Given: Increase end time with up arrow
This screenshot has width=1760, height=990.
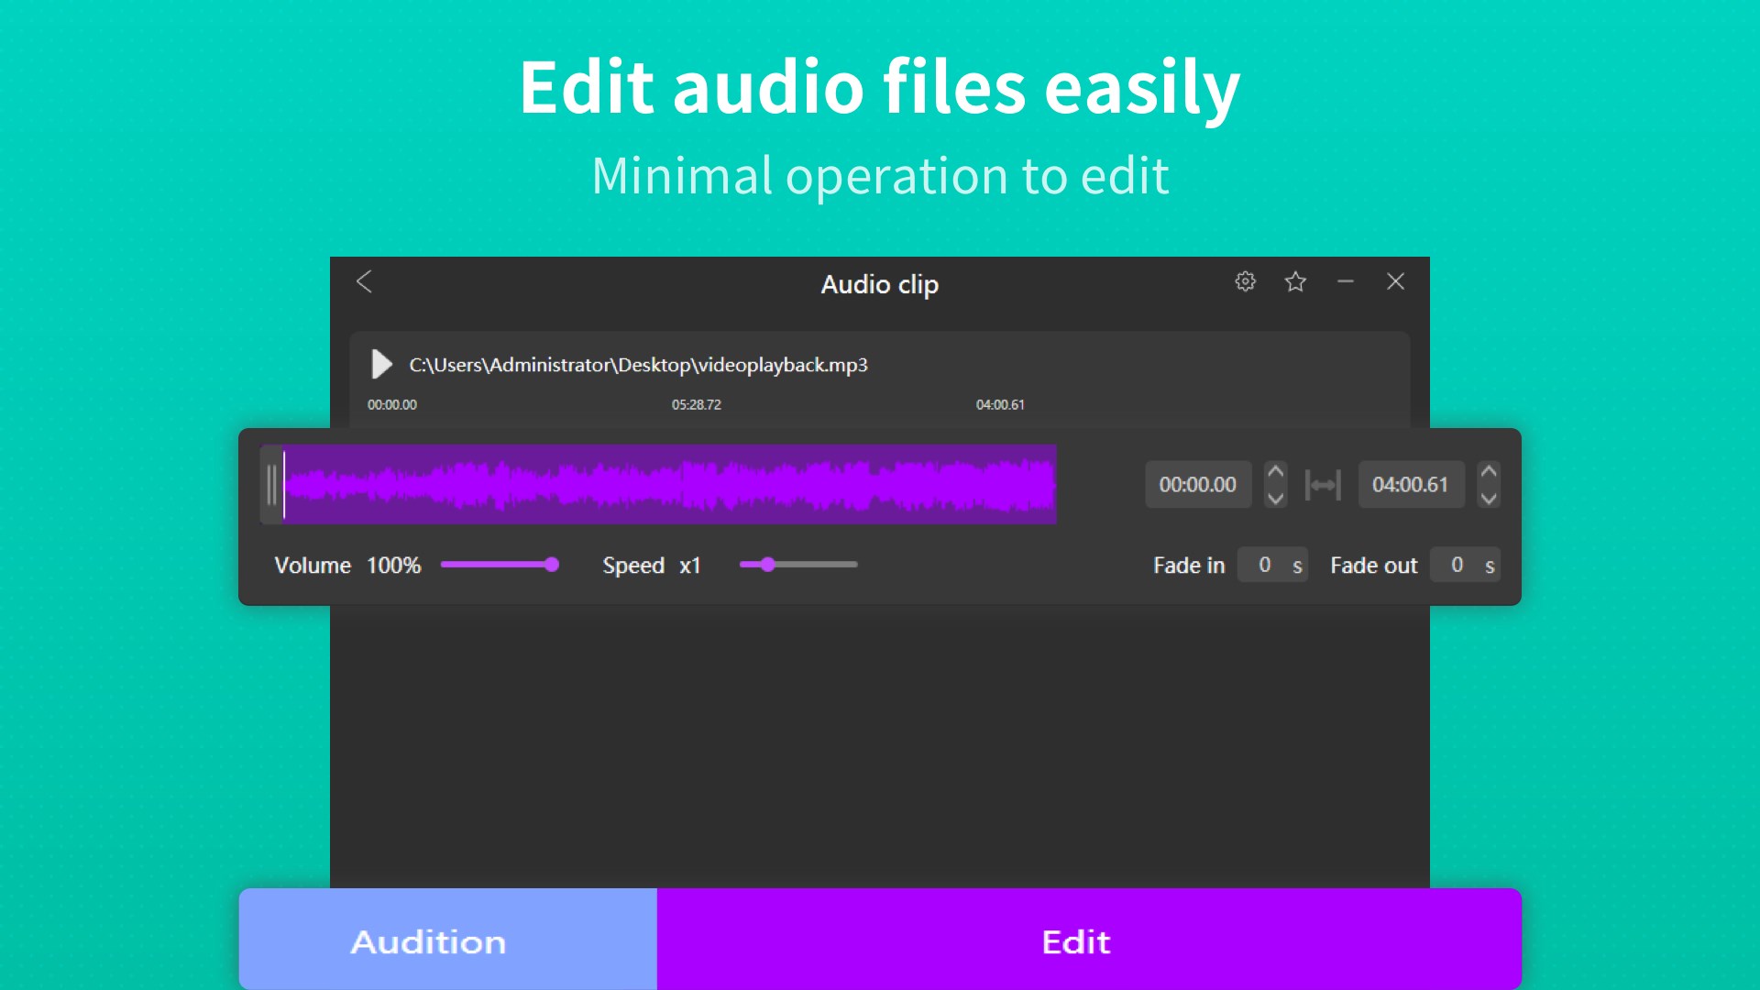Looking at the screenshot, I should [x=1489, y=471].
